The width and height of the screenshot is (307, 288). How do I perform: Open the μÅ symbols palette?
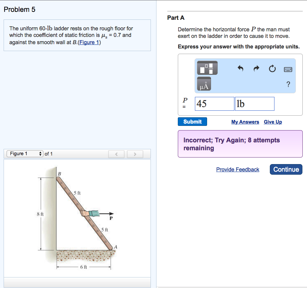tap(204, 84)
